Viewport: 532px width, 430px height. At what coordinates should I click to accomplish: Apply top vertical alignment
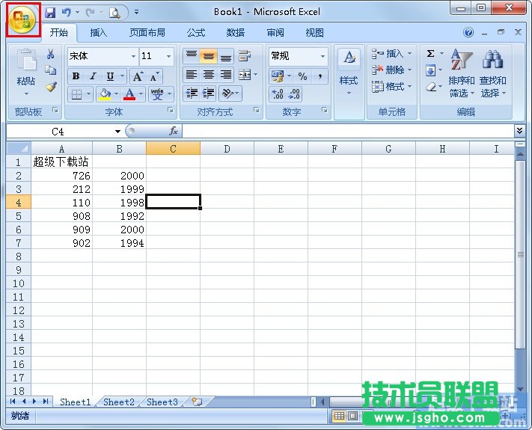pos(192,56)
